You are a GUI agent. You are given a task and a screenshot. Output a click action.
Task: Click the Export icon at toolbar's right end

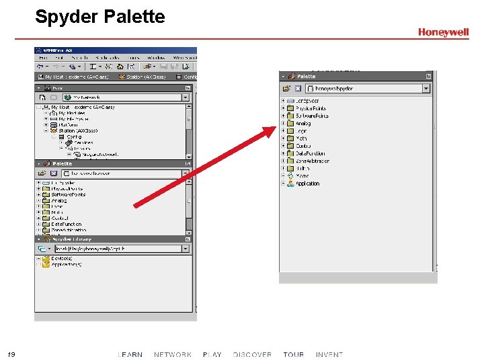pyautogui.click(x=186, y=67)
